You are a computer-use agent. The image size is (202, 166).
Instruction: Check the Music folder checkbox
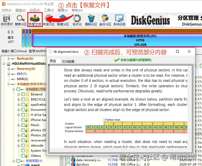click(23, 125)
